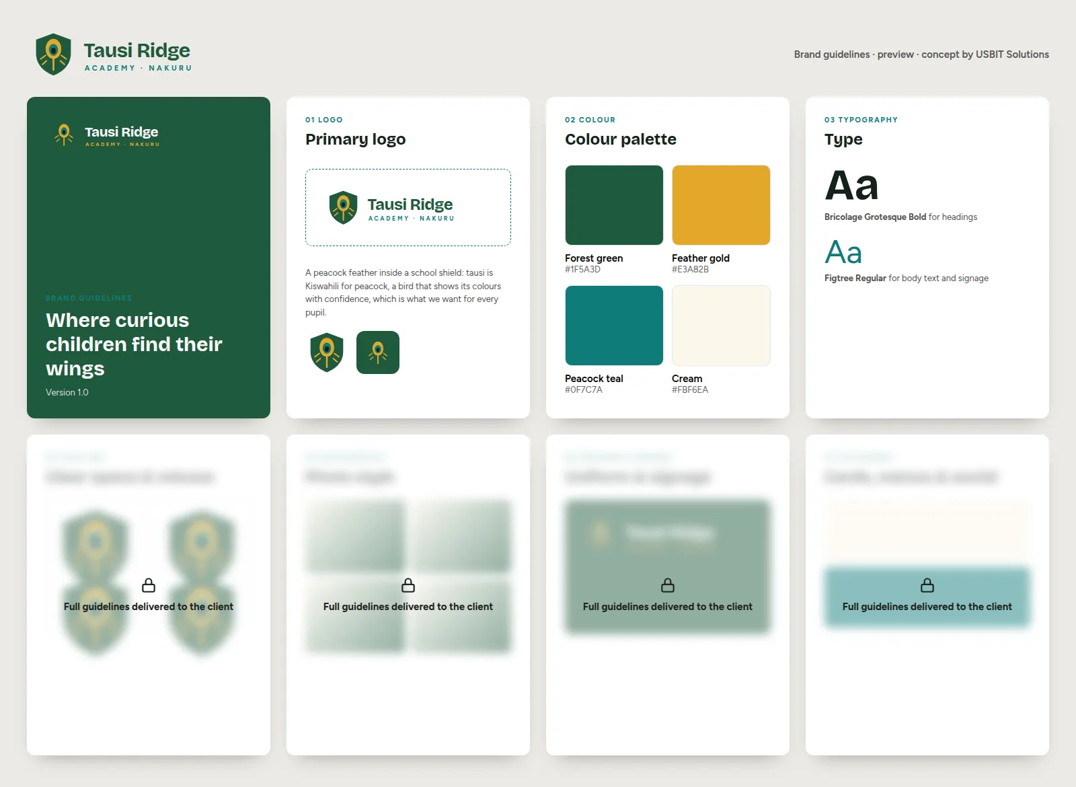Click the hex code #1F5A3D
Screen dimensions: 1076x787
[x=582, y=269]
